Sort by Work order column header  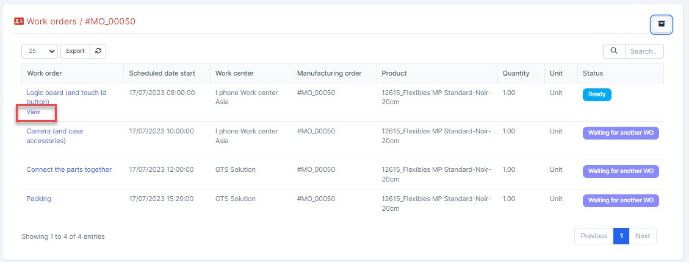[x=45, y=73]
